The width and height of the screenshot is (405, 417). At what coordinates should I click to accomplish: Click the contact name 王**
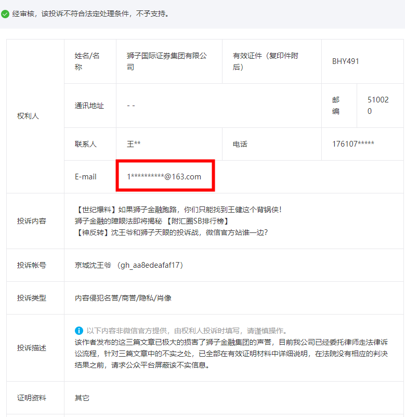(134, 144)
